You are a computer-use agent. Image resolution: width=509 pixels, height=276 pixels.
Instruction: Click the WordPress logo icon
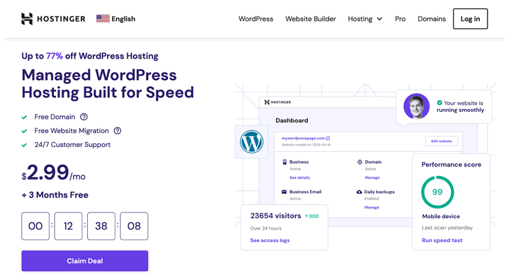point(252,141)
